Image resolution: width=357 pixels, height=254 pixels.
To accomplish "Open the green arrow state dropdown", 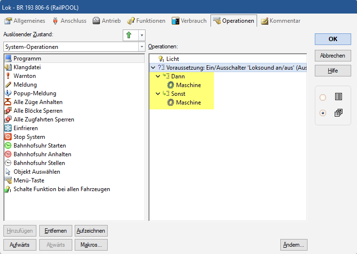I will (141, 35).
